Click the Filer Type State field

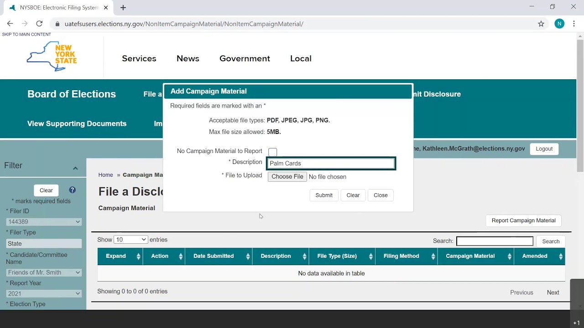tap(44, 244)
